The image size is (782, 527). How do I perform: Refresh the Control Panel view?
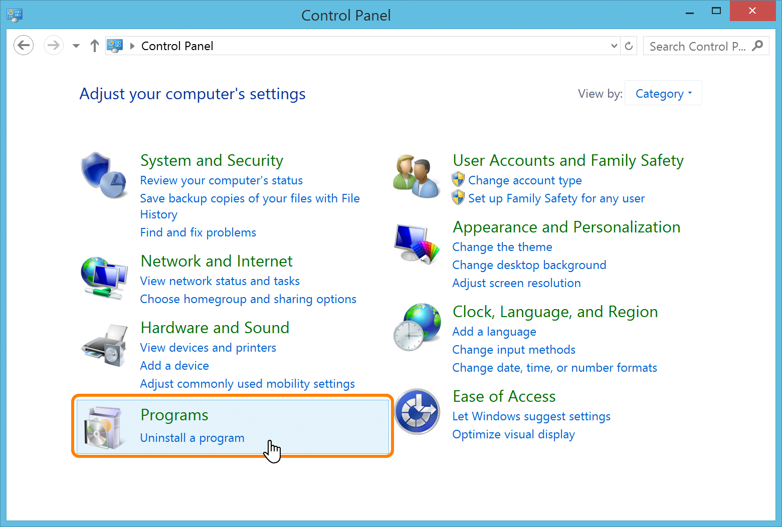[629, 46]
